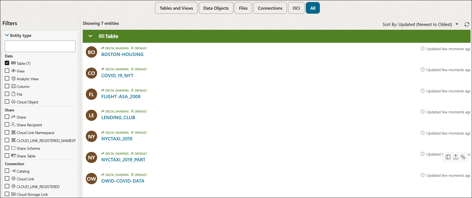Click the clock icon on the LENDING_CLUB row
Image resolution: width=472 pixels, height=198 pixels.
pos(422,112)
